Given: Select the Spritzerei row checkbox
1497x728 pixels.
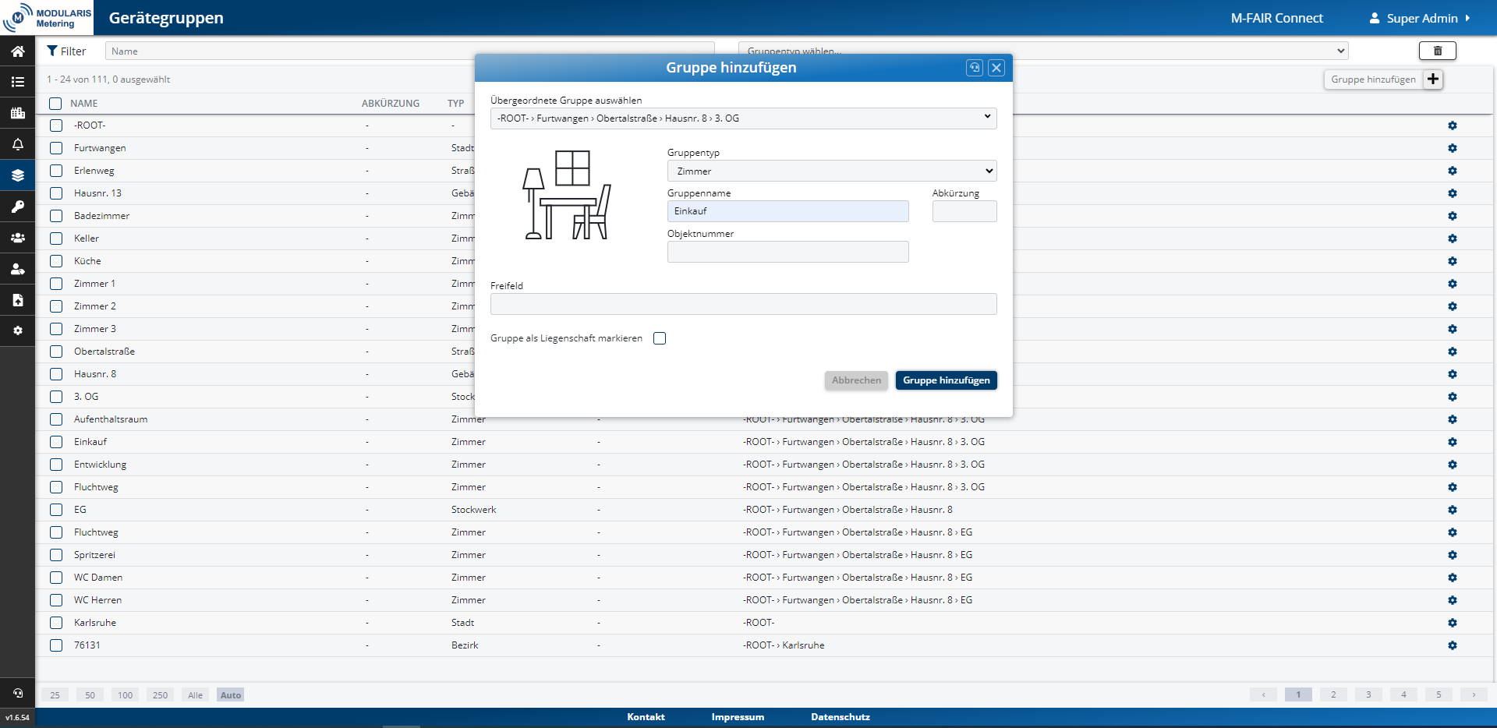Looking at the screenshot, I should 56,555.
